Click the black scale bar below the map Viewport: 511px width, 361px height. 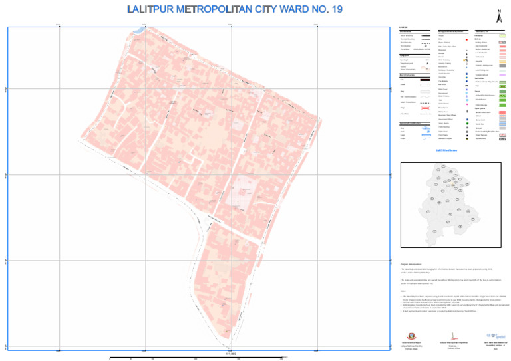tap(196, 358)
